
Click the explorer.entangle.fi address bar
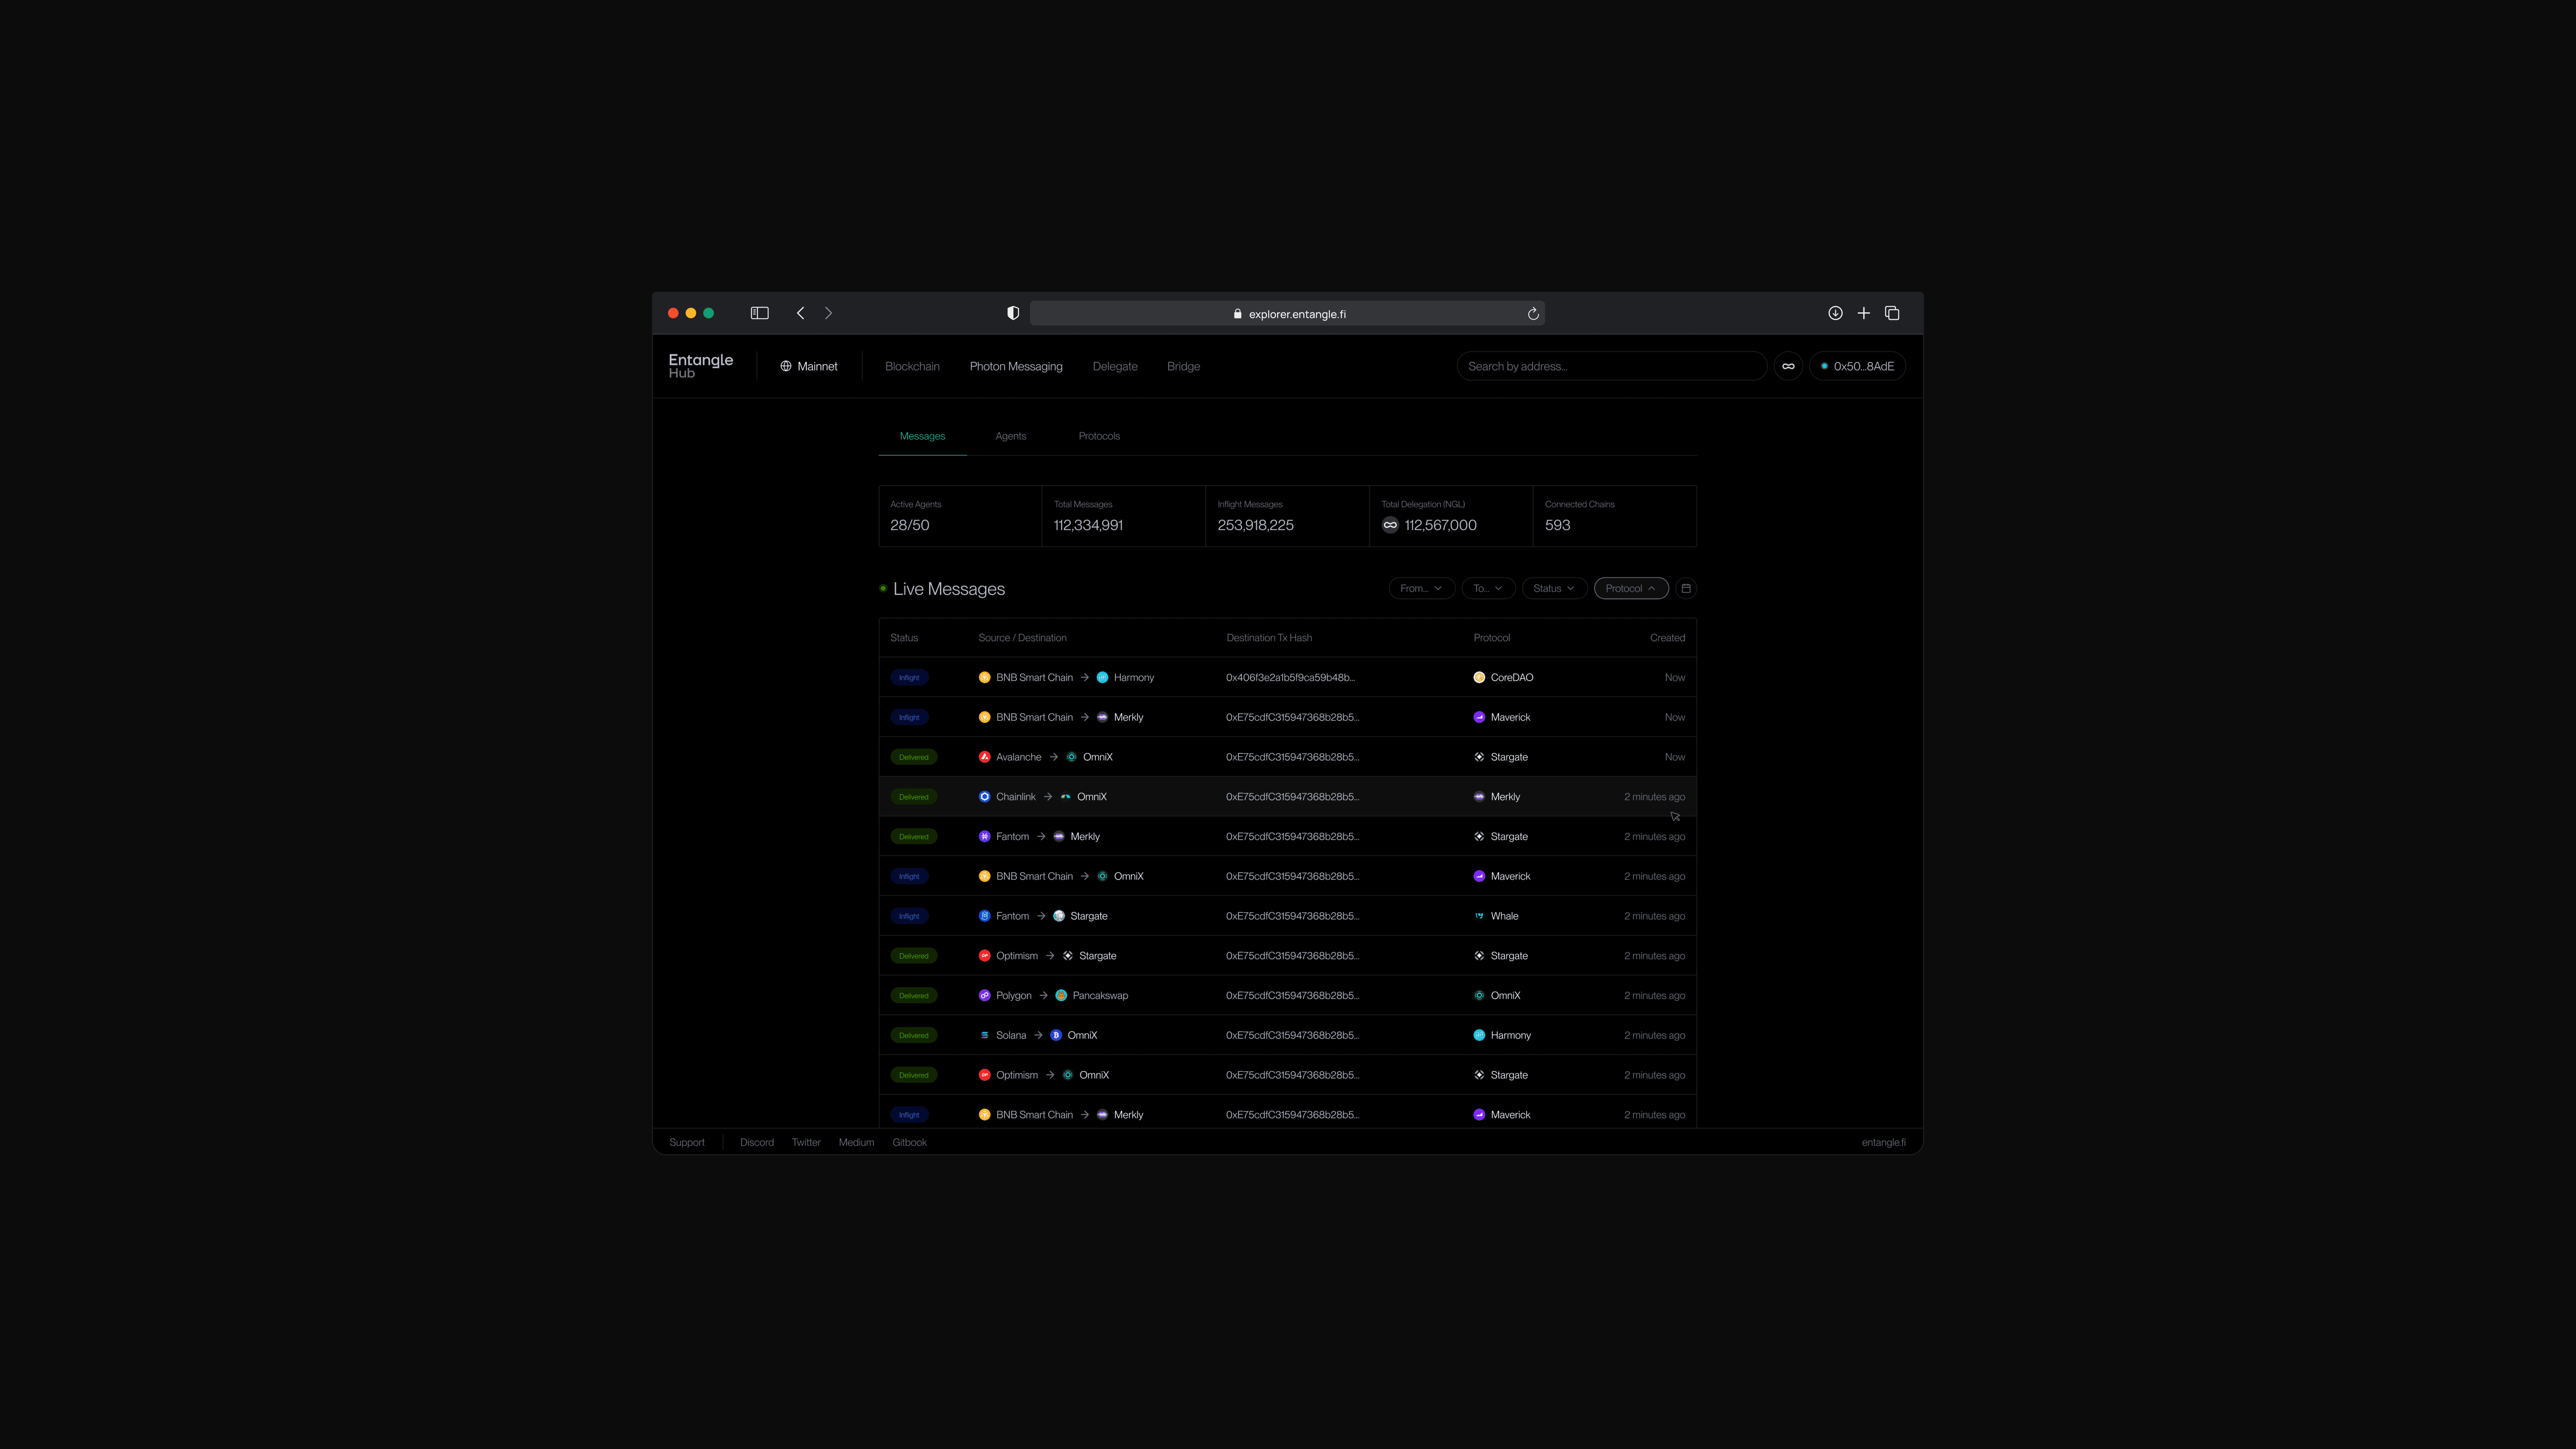(x=1287, y=314)
